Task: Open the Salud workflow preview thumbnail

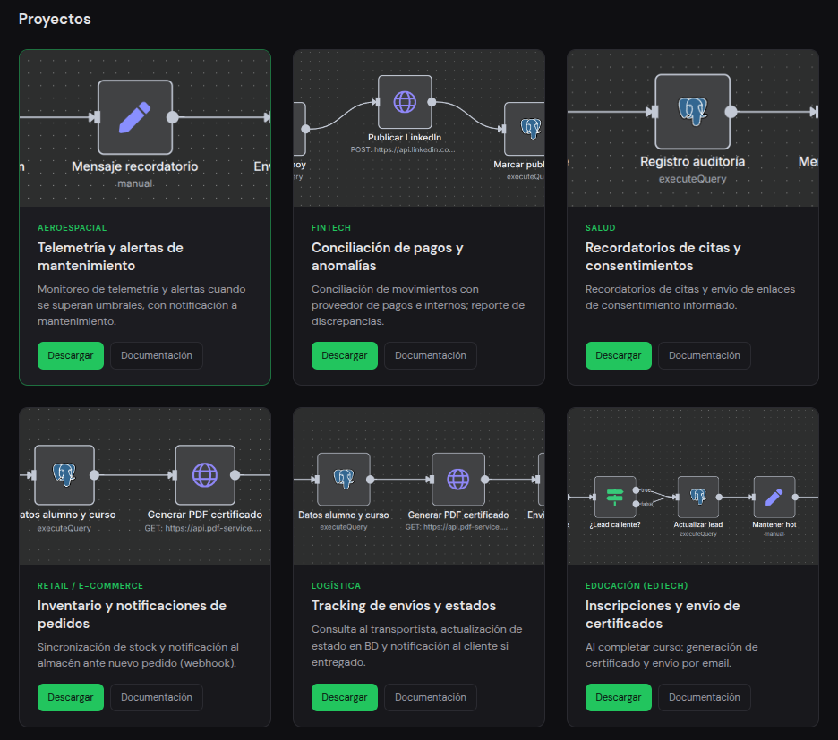Action: [x=692, y=129]
